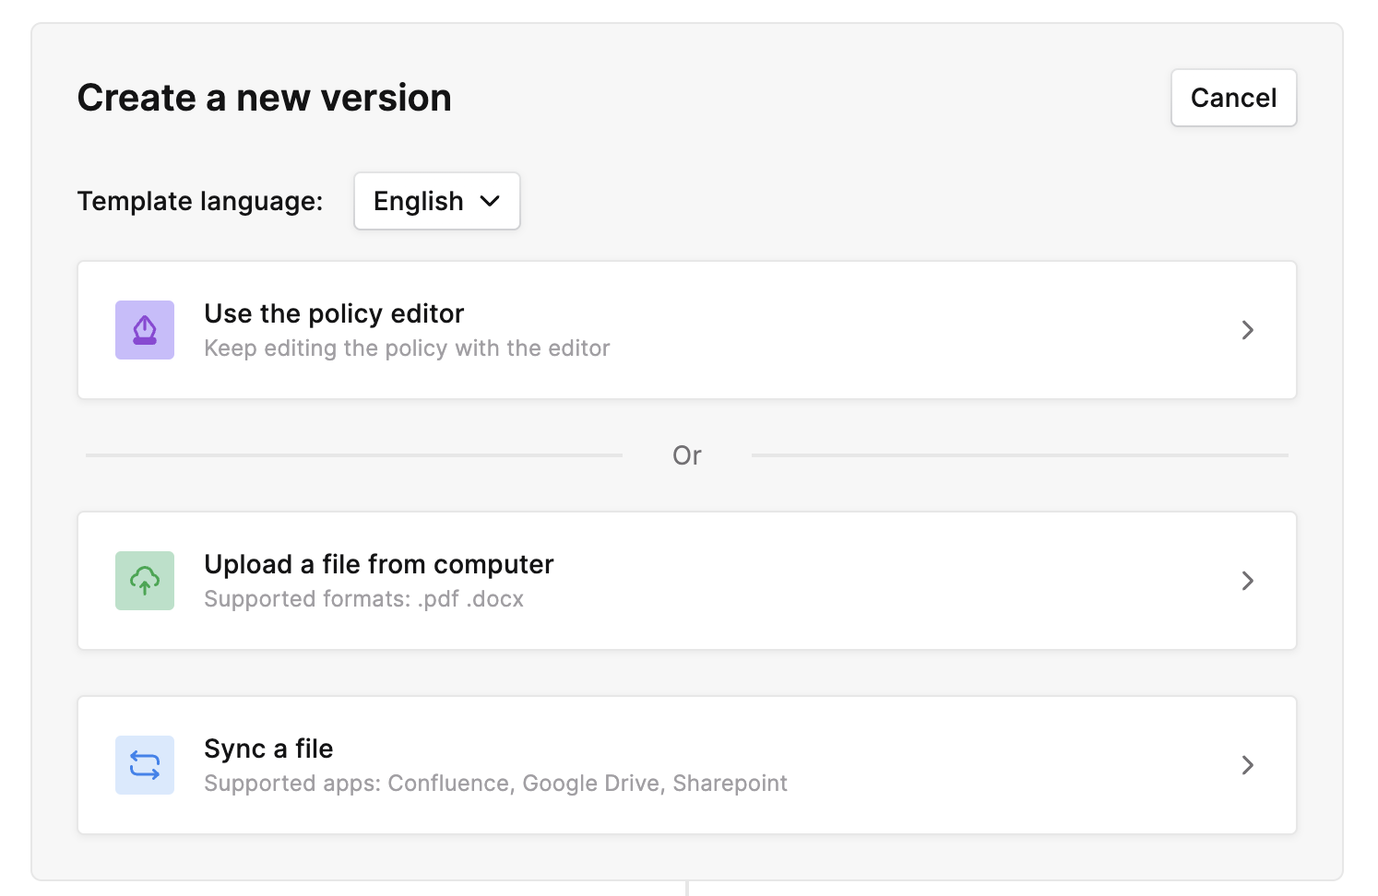Cancel creating a new version
The width and height of the screenshot is (1378, 896).
pyautogui.click(x=1233, y=98)
